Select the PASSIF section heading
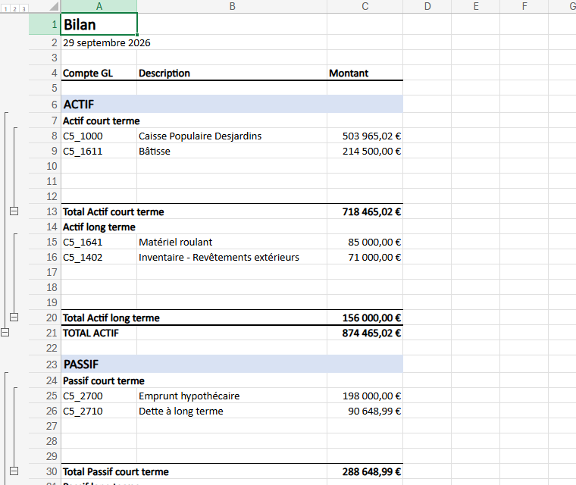The image size is (576, 485). coord(99,364)
